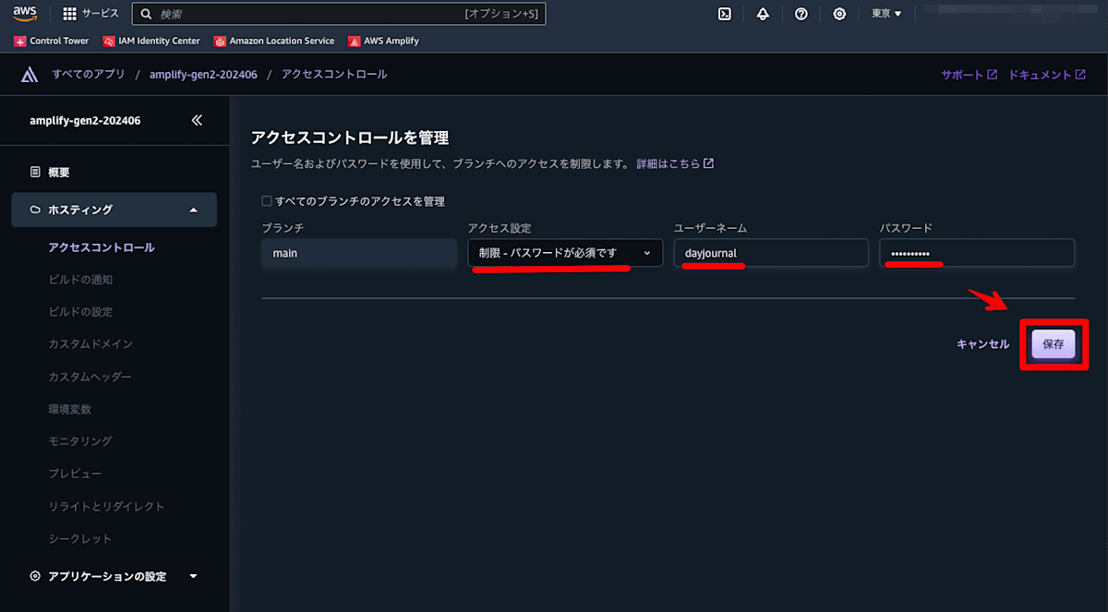The height and width of the screenshot is (612, 1108).
Task: Open シークレット page
Action: pyautogui.click(x=80, y=538)
